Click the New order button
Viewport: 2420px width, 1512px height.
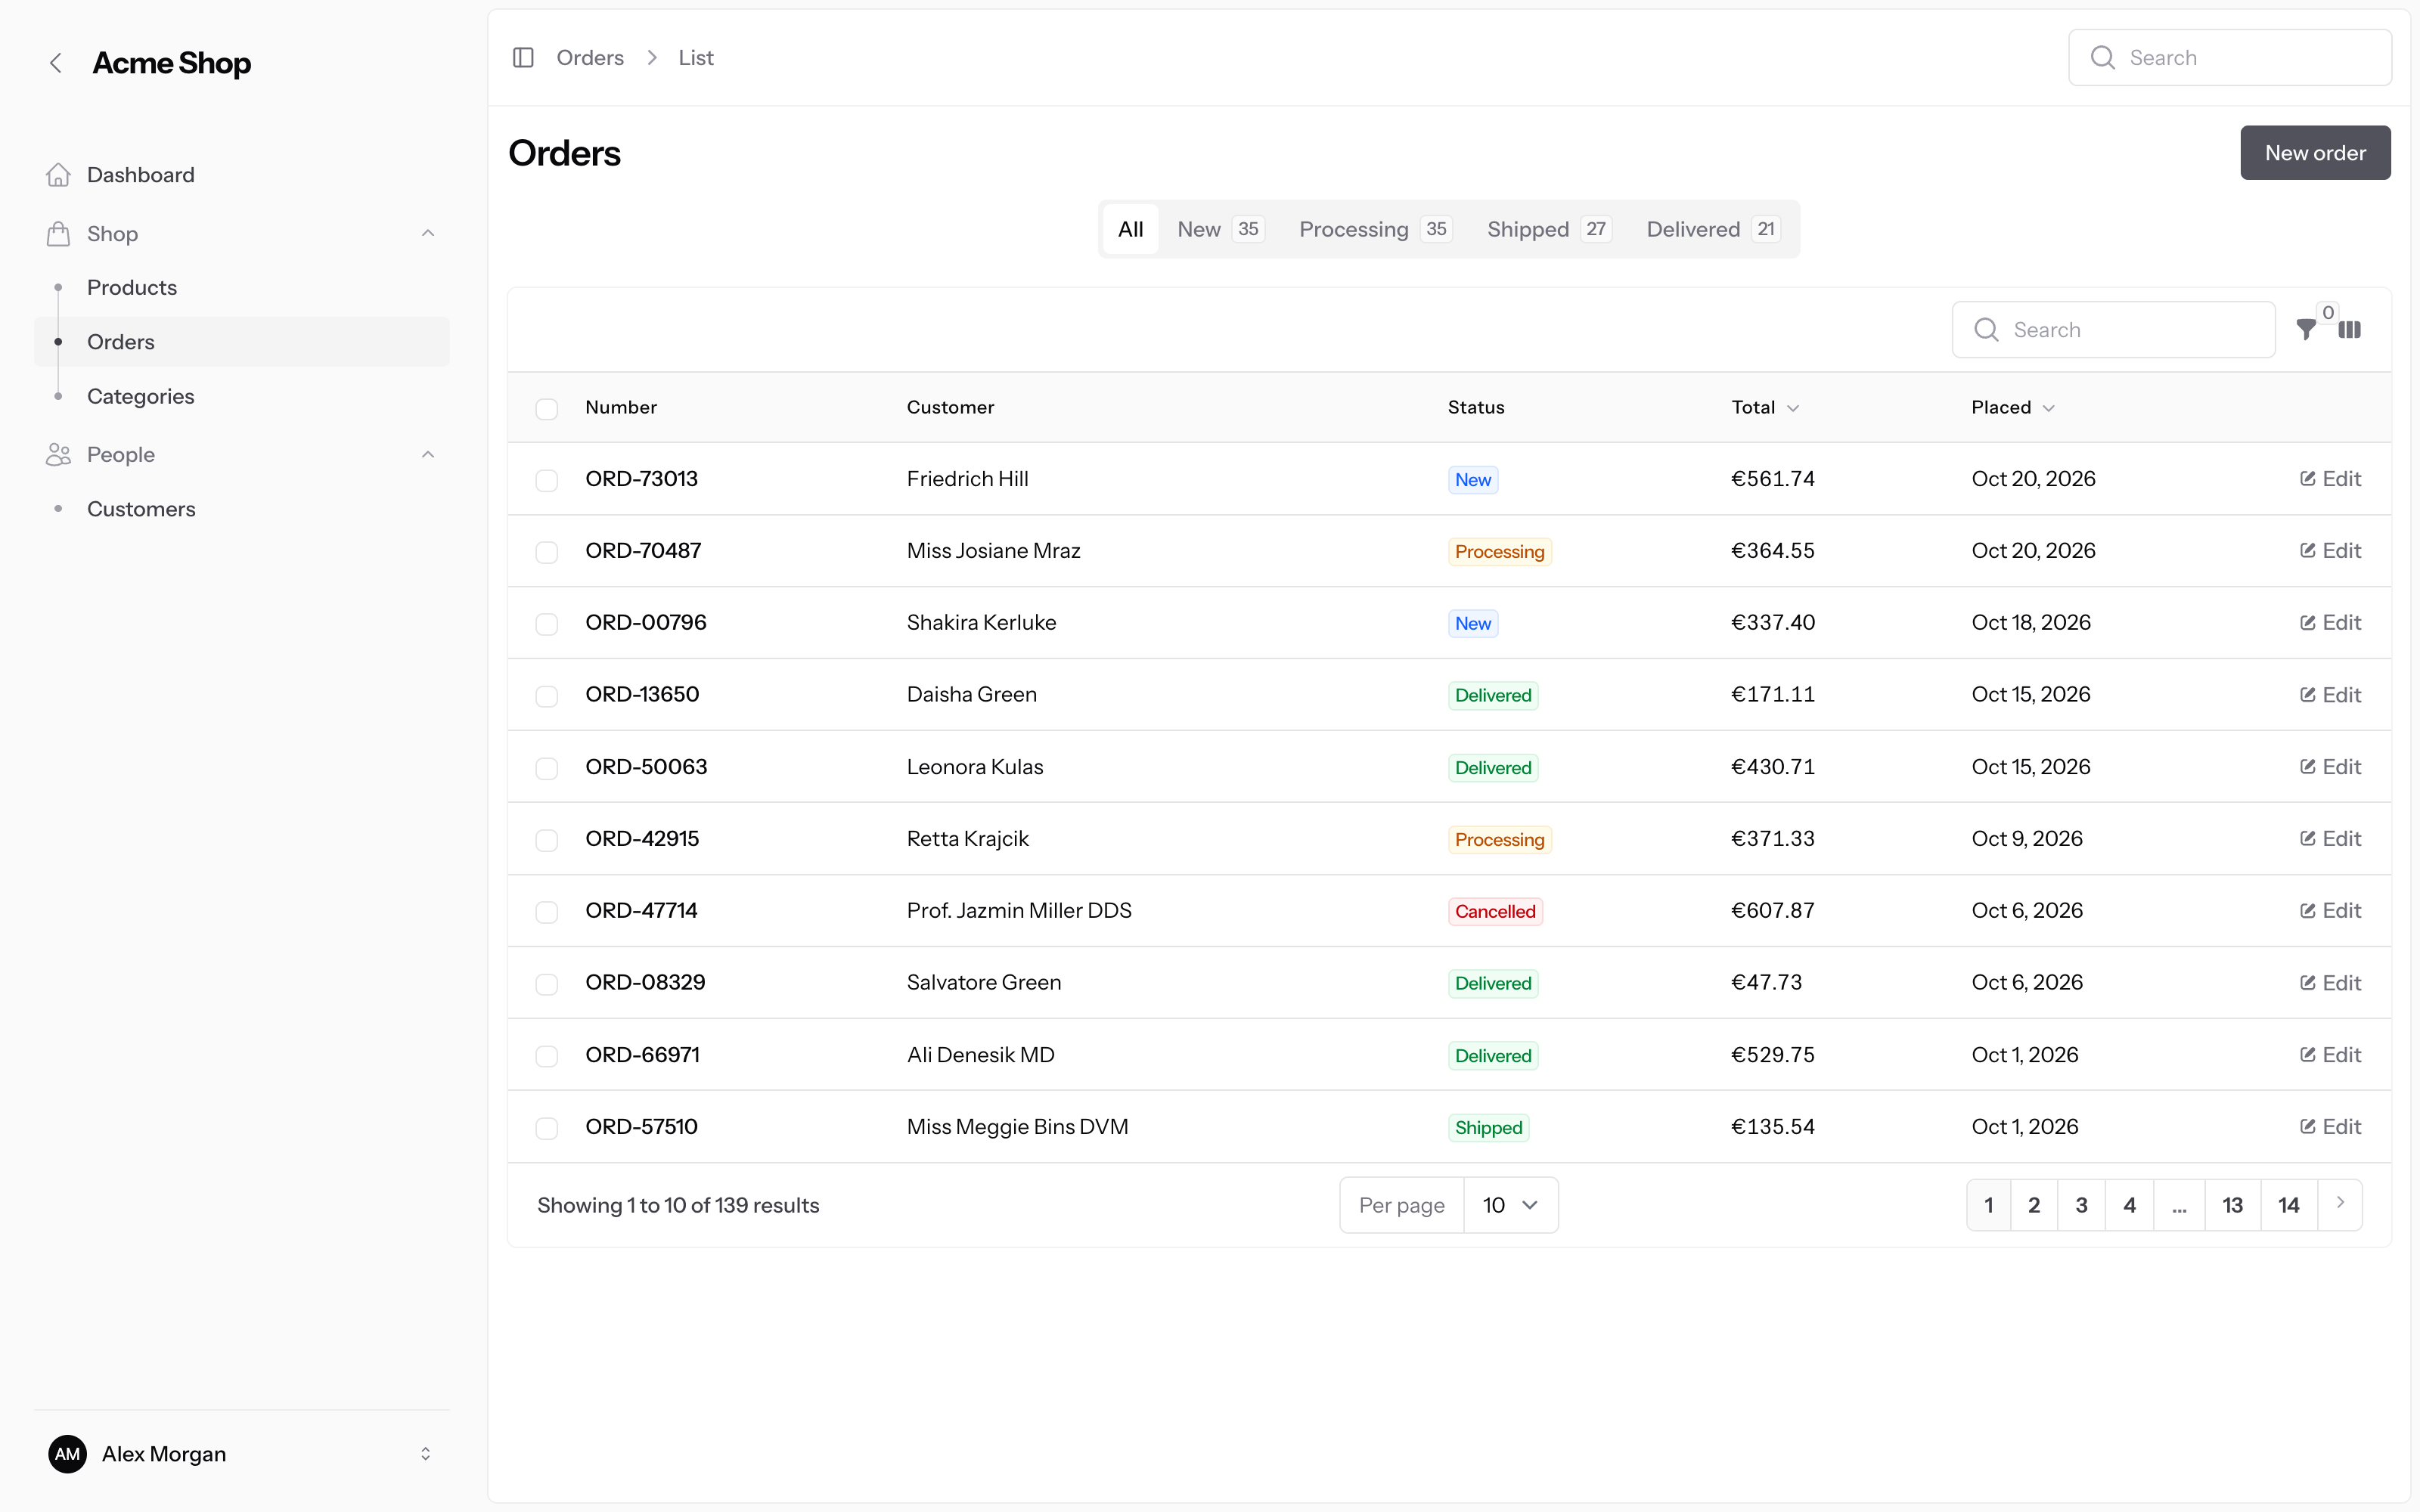coord(2315,153)
